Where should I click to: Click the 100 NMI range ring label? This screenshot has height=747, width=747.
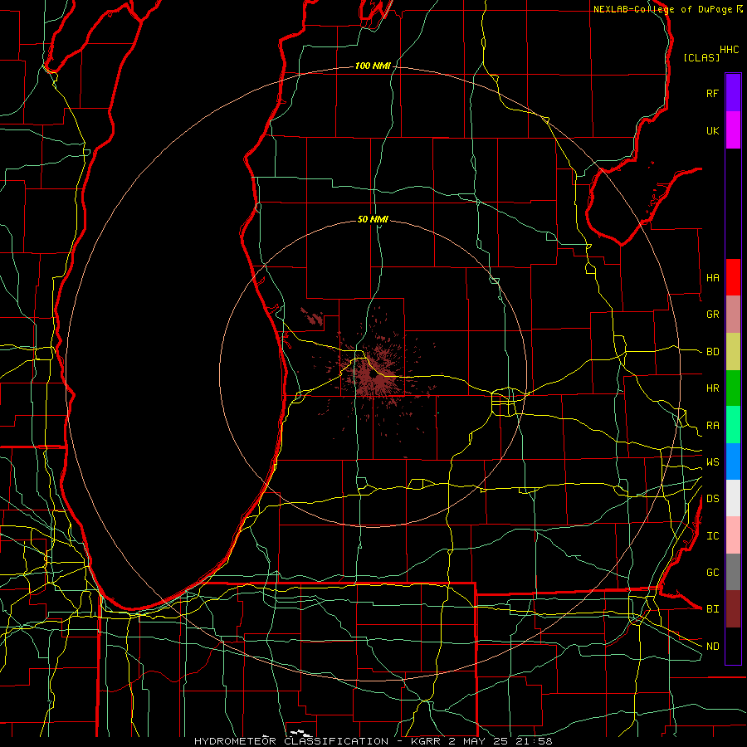(x=373, y=66)
